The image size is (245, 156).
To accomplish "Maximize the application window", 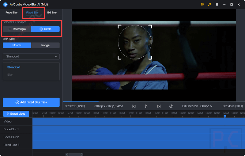I will [232, 5].
